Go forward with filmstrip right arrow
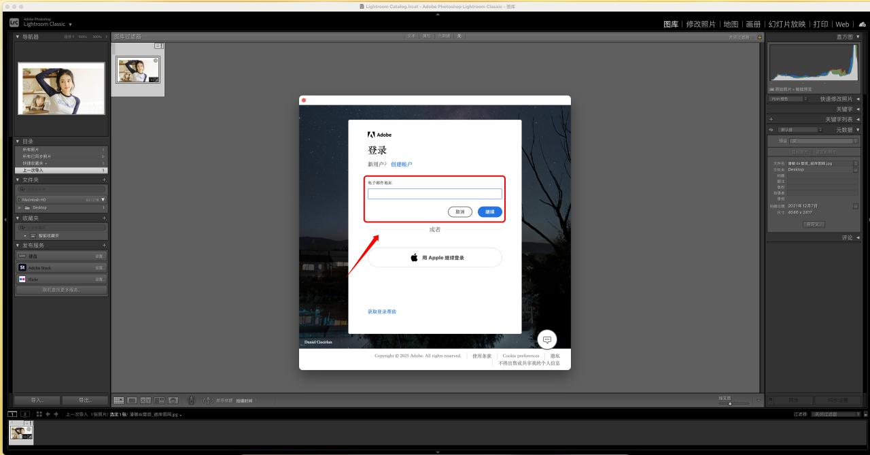The width and height of the screenshot is (870, 455). coord(56,414)
